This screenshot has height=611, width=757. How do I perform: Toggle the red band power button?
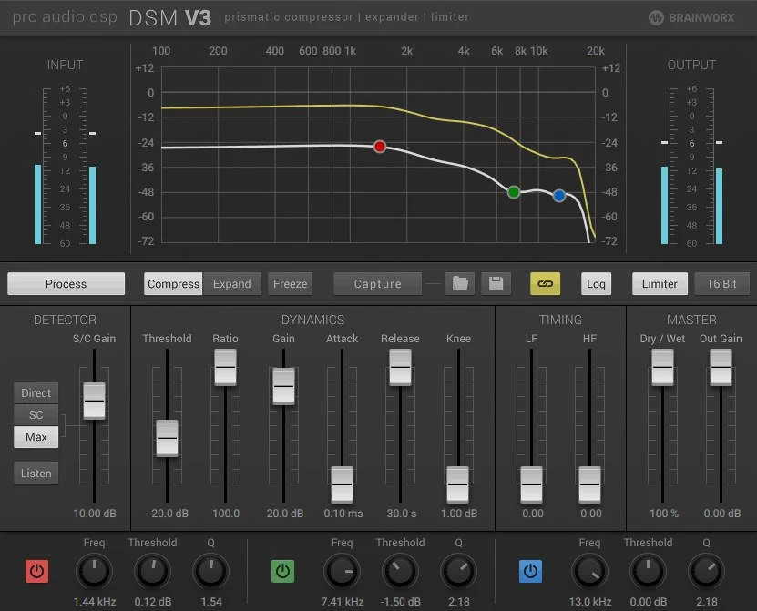[x=36, y=572]
